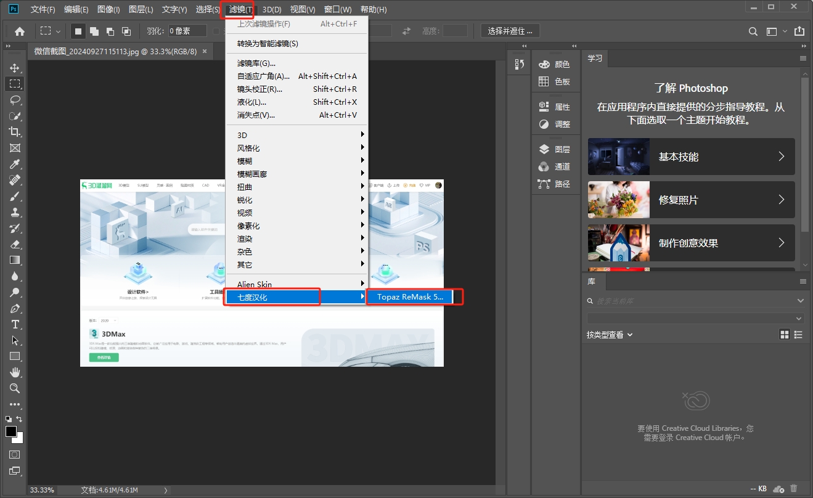Open the History panel icon
Screen dimensions: 813x498
pos(519,64)
